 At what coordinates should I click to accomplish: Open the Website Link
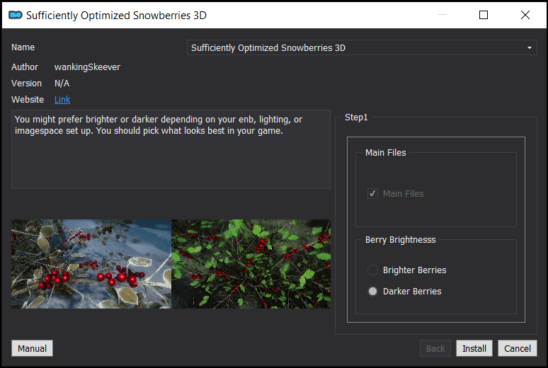tap(62, 100)
